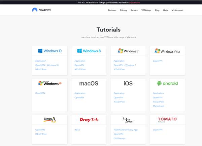The height and width of the screenshot is (146, 202).
Task: Open Windows 8 IKEv2/IPsec tutorial
Action: [x=80, y=69]
